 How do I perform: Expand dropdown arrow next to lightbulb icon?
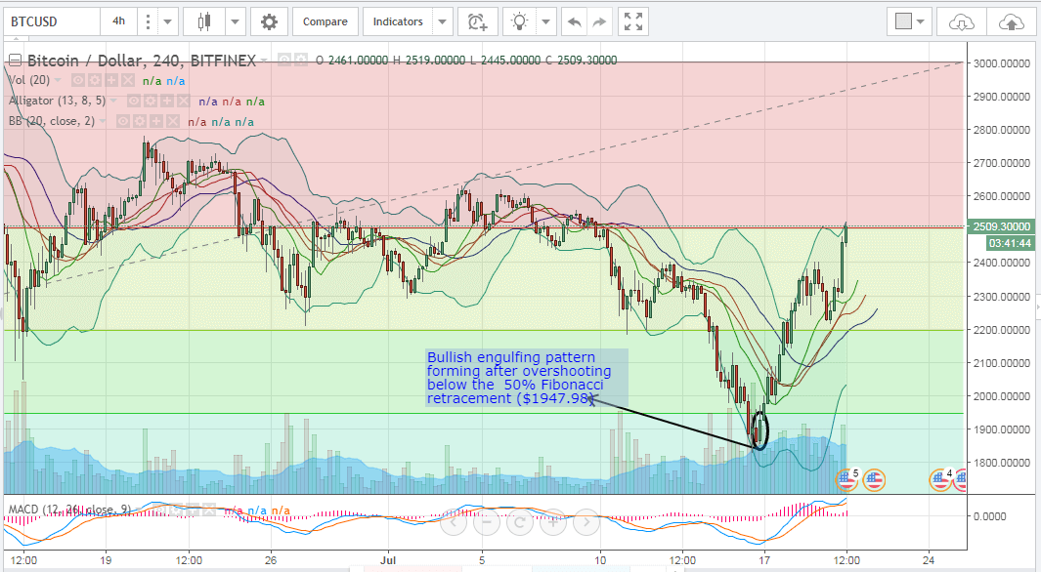click(545, 21)
